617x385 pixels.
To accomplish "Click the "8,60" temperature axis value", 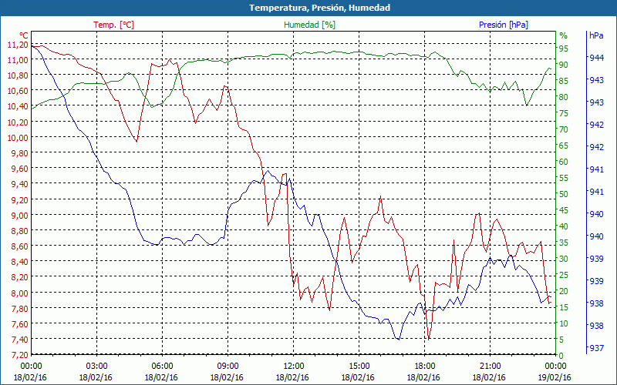I will pos(20,246).
